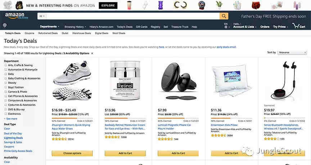The height and width of the screenshot is (165, 311).
Task: Select the Coupons tab in subnav
Action: pyautogui.click(x=30, y=33)
